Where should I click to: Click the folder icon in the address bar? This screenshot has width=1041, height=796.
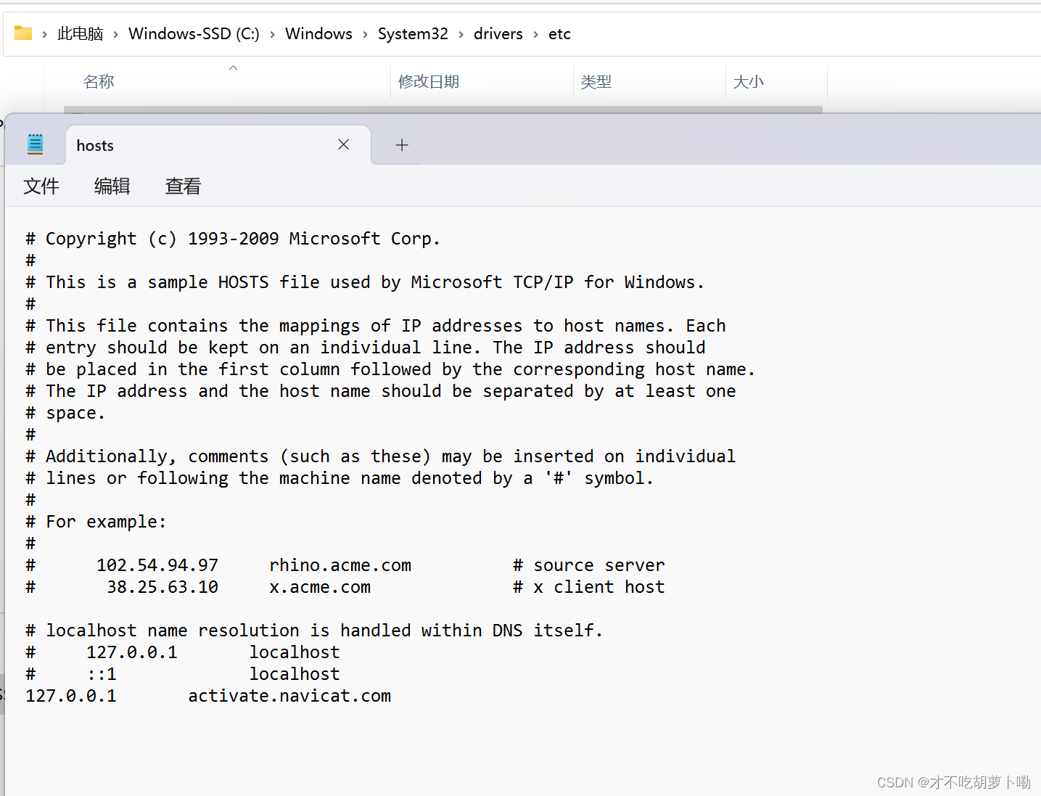(x=23, y=33)
